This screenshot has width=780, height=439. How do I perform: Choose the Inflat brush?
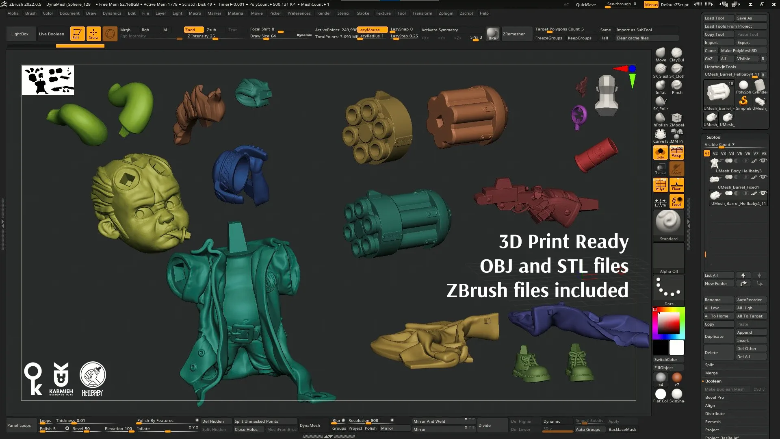coord(660,86)
